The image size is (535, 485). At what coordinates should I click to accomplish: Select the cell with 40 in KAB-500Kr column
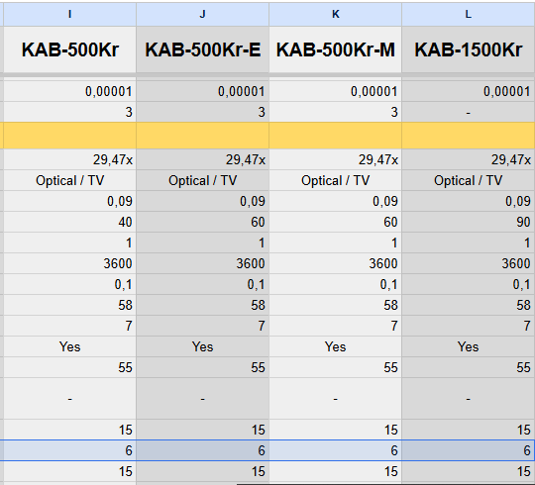pyautogui.click(x=69, y=223)
